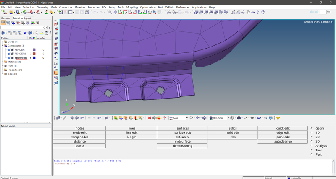Click the page number input field
This screenshot has width=336, height=179.
point(322,13)
